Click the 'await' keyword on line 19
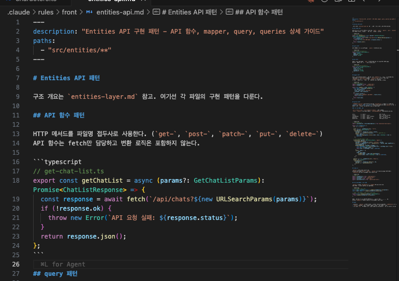The width and height of the screenshot is (399, 281). 113,199
